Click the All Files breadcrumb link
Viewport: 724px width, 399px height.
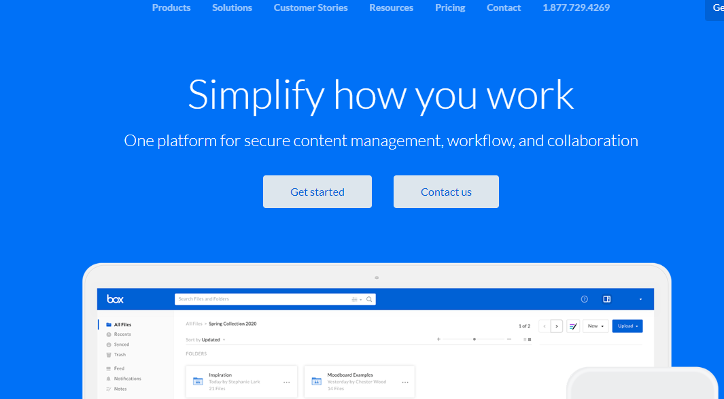pyautogui.click(x=195, y=324)
